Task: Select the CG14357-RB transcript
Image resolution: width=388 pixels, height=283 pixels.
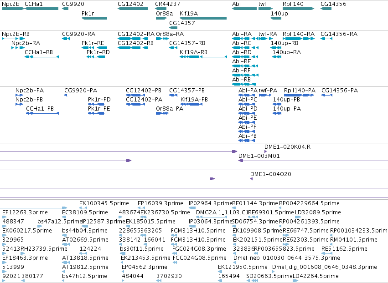Action: [173, 48]
